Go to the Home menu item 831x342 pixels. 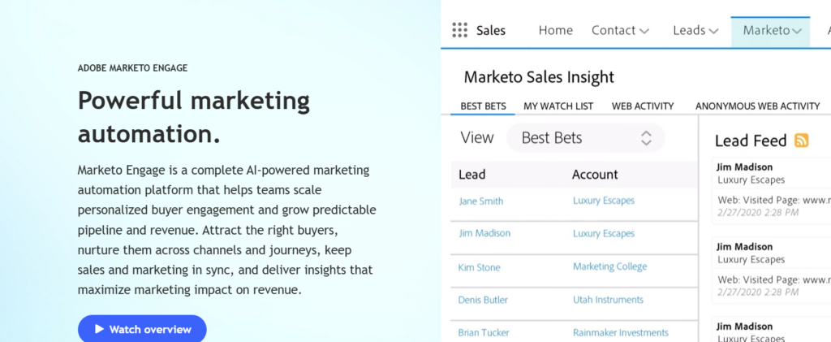click(555, 30)
